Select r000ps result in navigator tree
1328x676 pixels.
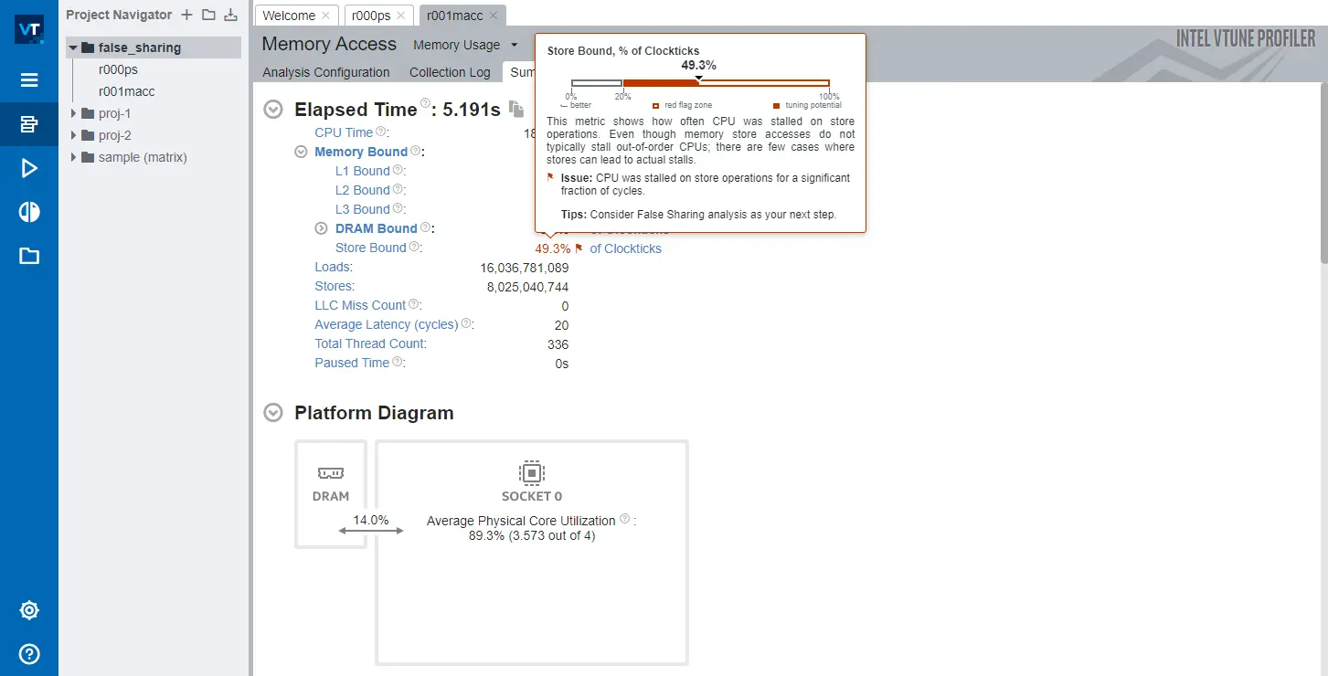click(118, 69)
